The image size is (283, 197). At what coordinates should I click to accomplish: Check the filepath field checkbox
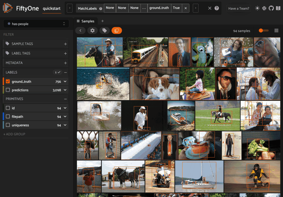8,116
